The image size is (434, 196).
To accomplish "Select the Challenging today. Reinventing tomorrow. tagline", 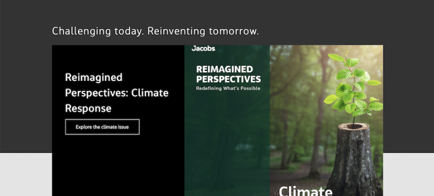I will (x=155, y=31).
